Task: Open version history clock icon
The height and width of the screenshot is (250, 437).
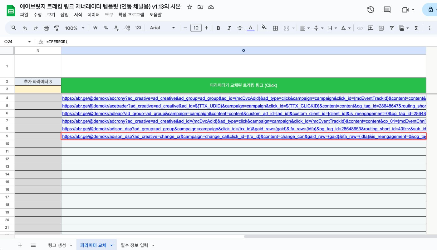Action: pyautogui.click(x=371, y=10)
